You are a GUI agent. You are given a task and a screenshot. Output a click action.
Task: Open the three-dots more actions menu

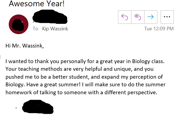click(167, 17)
